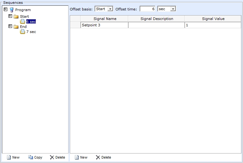This screenshot has height=163, width=243.
Task: Click the Program root node icon
Action: (11, 10)
